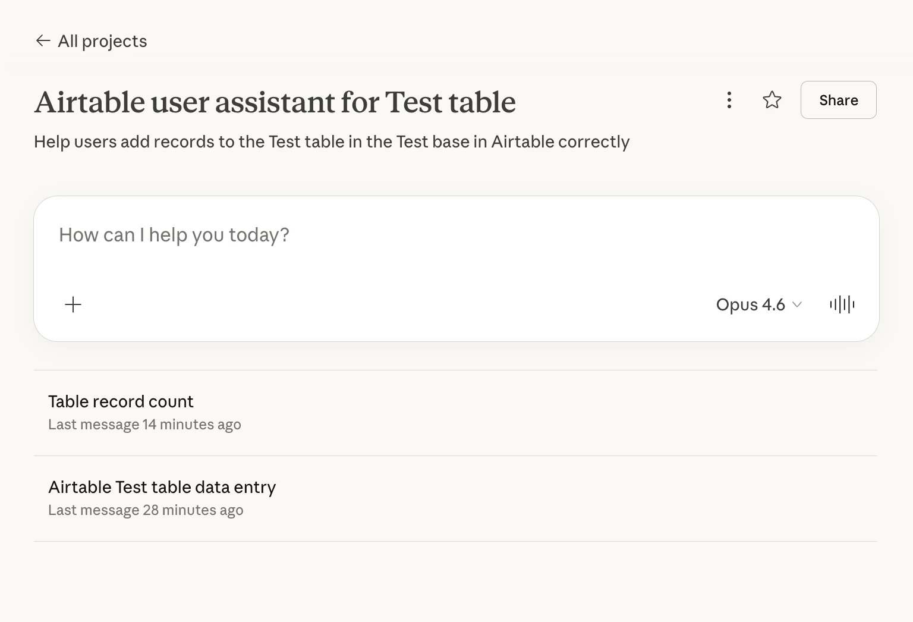The width and height of the screenshot is (913, 622).
Task: Click the "Last message 28 minutes ago" timestamp
Action: point(146,510)
